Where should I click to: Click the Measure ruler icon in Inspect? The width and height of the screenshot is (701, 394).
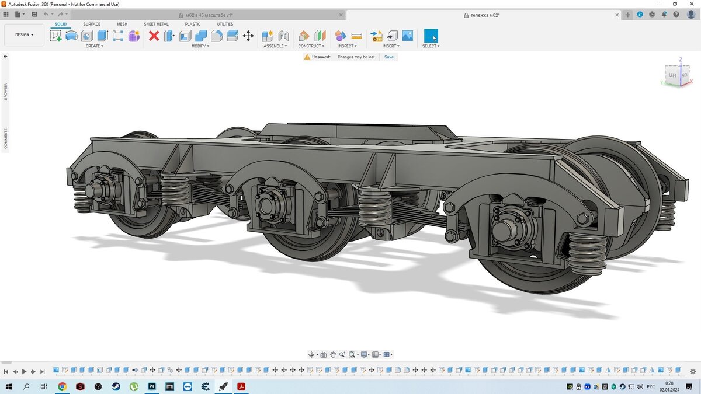click(x=356, y=36)
